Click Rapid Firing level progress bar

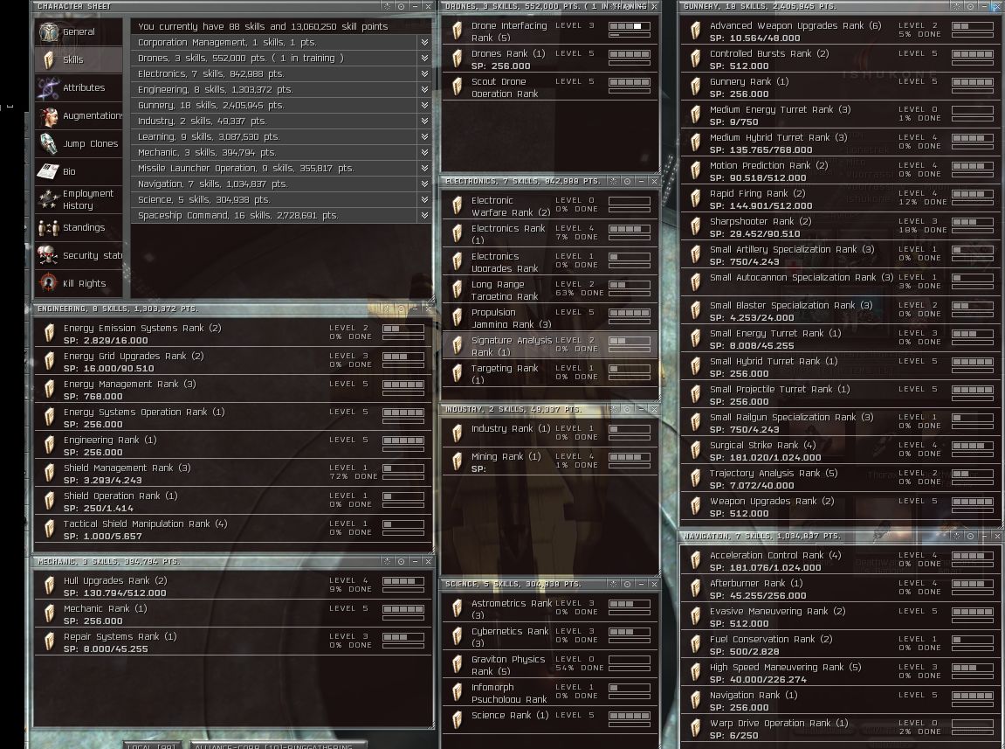click(973, 194)
